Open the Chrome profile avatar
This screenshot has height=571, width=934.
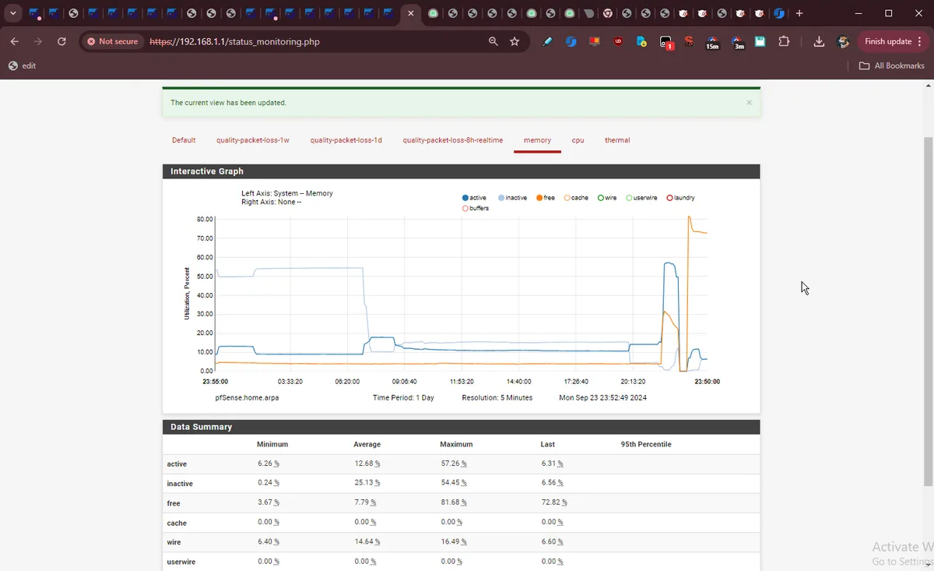(842, 41)
